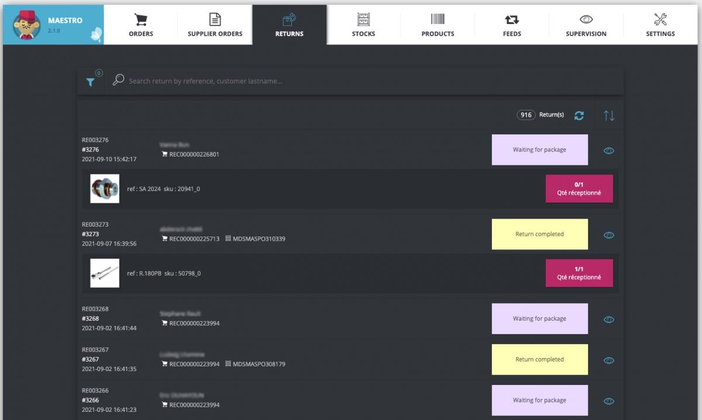Viewport: 702px width, 420px height.
Task: Click the 0/1 Qté réceptionné button
Action: [579, 189]
